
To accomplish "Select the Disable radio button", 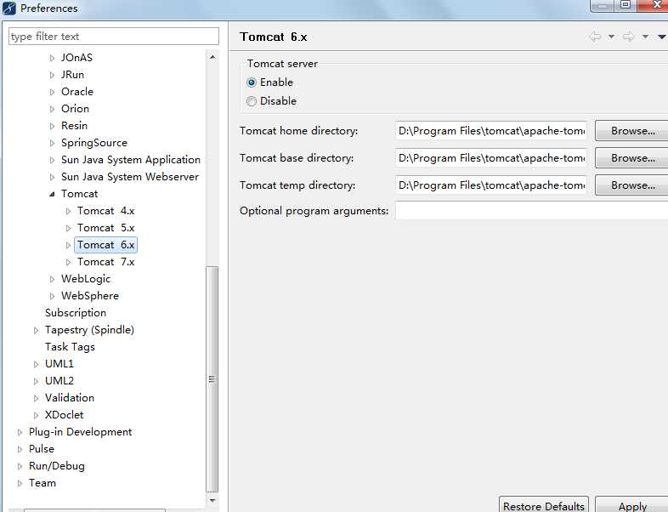I will (252, 101).
